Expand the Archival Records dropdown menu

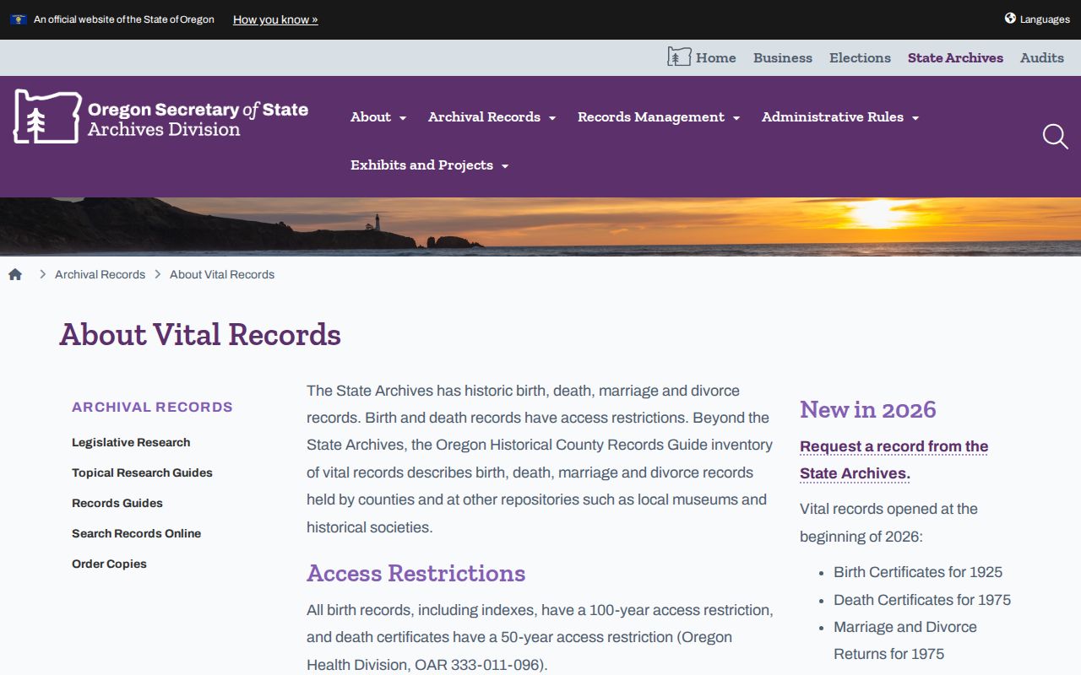(x=492, y=117)
